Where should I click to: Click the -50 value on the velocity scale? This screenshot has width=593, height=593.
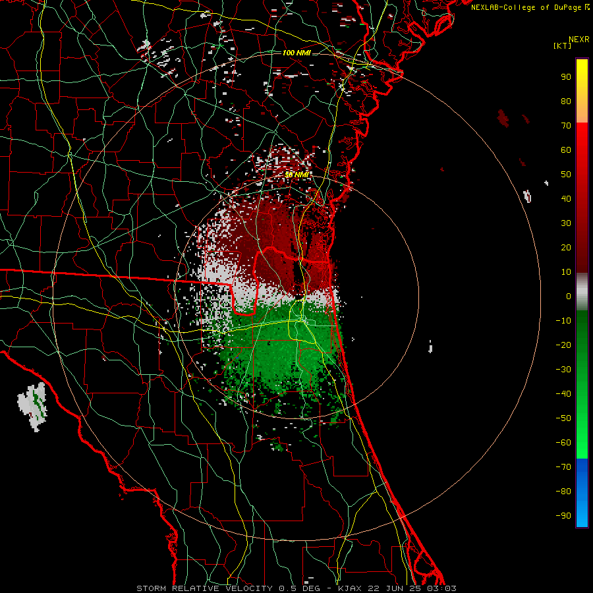pos(563,418)
